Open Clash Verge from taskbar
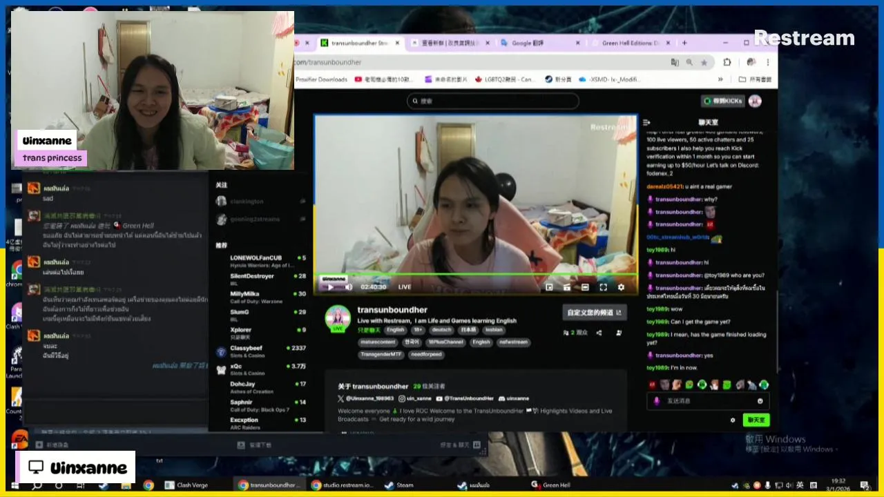 (x=186, y=485)
